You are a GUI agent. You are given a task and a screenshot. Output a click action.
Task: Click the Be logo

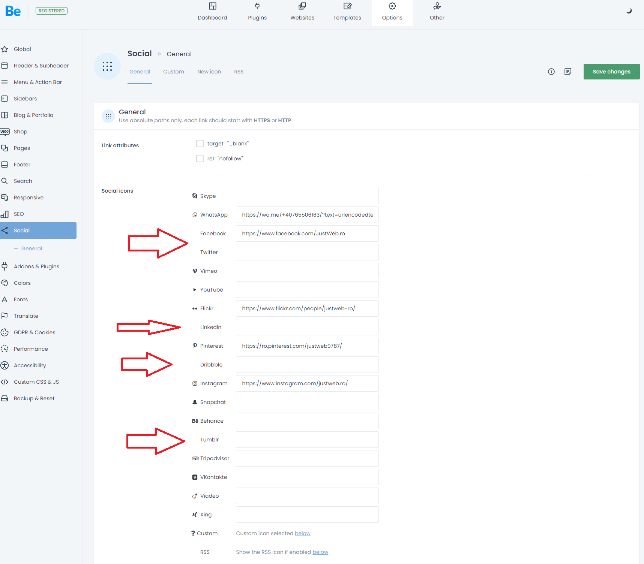click(13, 11)
